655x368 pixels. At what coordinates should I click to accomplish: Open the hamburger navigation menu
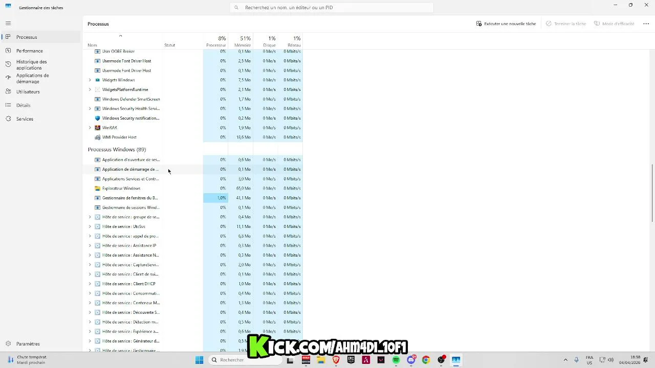(x=8, y=24)
